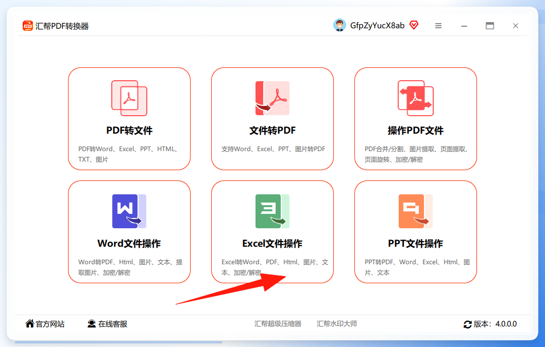The width and height of the screenshot is (545, 347).
Task: Click the 操作PDF文件 card icon
Action: [416, 98]
